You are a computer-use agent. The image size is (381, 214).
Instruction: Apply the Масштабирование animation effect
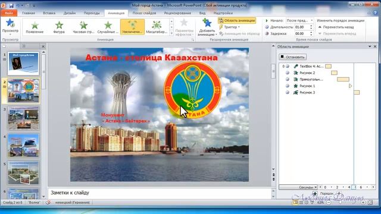pyautogui.click(x=157, y=27)
